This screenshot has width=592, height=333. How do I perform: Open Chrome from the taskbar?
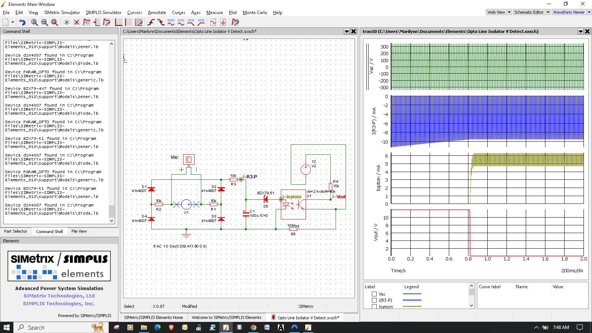point(253,327)
